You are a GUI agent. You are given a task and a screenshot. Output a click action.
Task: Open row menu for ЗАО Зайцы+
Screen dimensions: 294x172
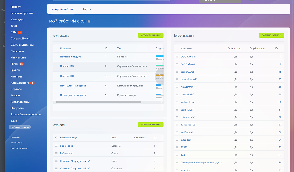point(177,64)
